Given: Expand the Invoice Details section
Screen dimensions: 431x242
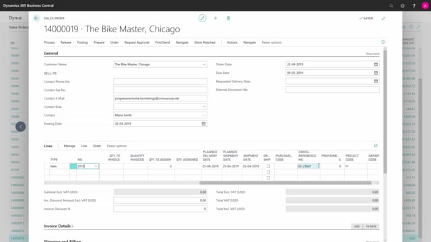Looking at the screenshot, I should coord(59,226).
